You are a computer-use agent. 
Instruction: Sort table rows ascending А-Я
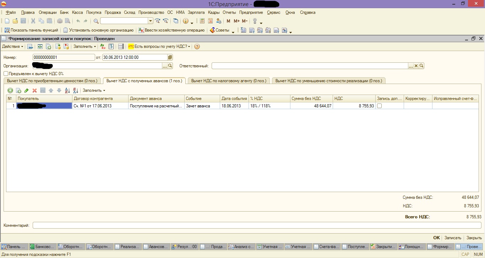click(x=67, y=90)
